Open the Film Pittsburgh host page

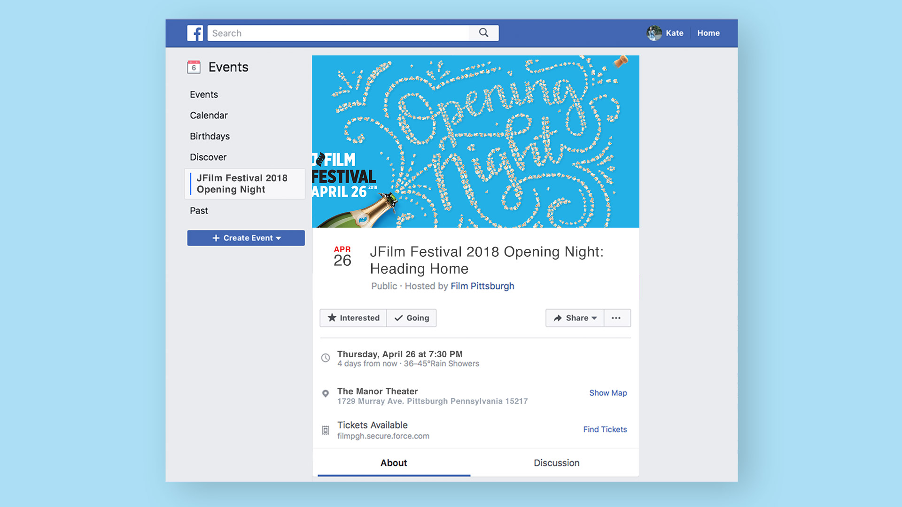[x=482, y=286]
